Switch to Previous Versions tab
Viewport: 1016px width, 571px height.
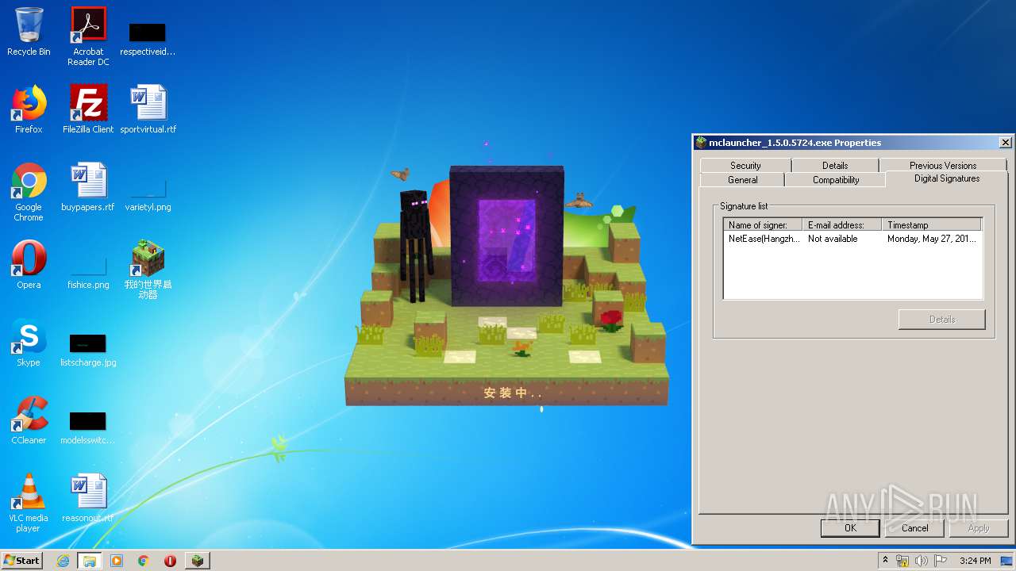pyautogui.click(x=943, y=165)
